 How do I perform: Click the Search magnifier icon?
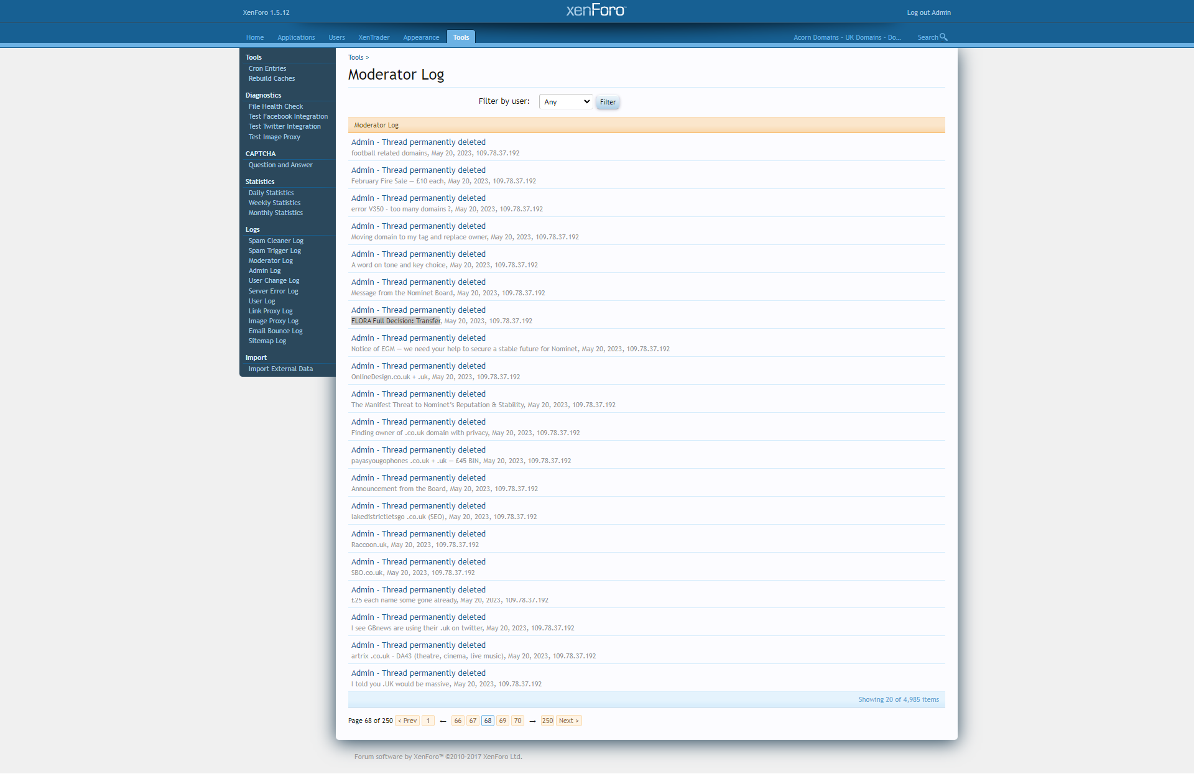tap(943, 37)
